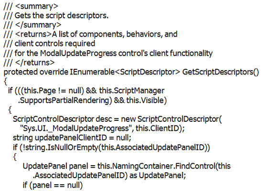Screen dimensions: 263x191
Task: Click '.SupportsPartialRendering' property text
Action: (x=64, y=100)
